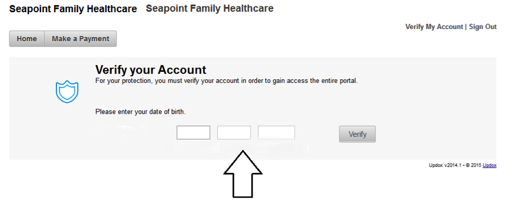Visit the Updox footer link
The image size is (514, 204).
pyautogui.click(x=489, y=165)
